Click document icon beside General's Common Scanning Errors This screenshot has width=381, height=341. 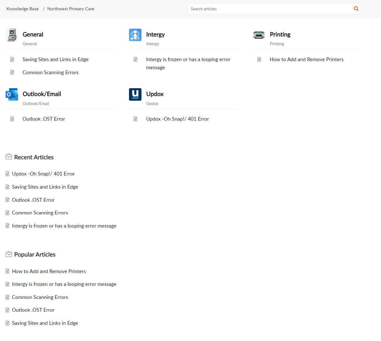(x=12, y=72)
